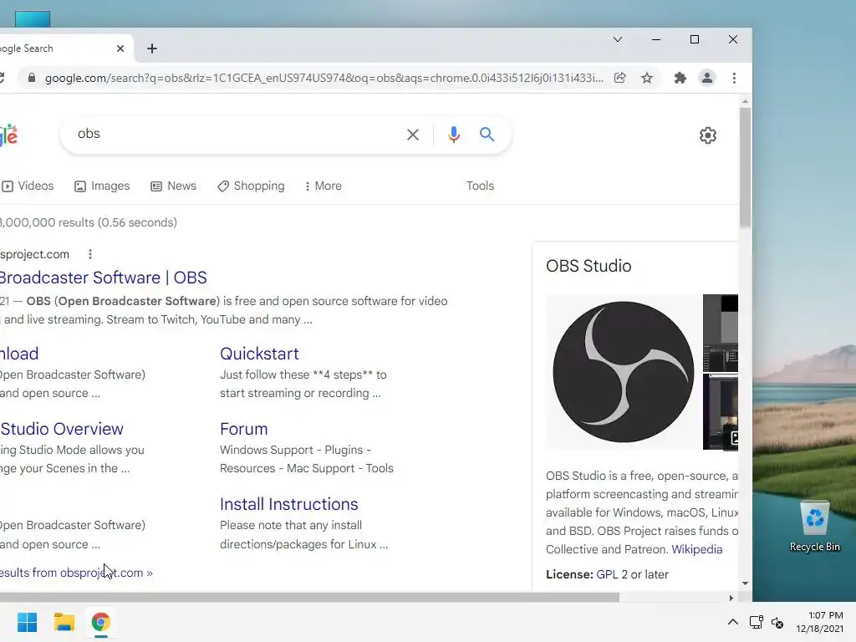Click the URL address bar text

click(x=324, y=78)
